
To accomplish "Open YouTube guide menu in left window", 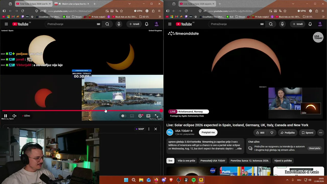I will (6, 24).
